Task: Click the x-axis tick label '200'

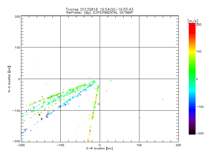Action: (178, 145)
